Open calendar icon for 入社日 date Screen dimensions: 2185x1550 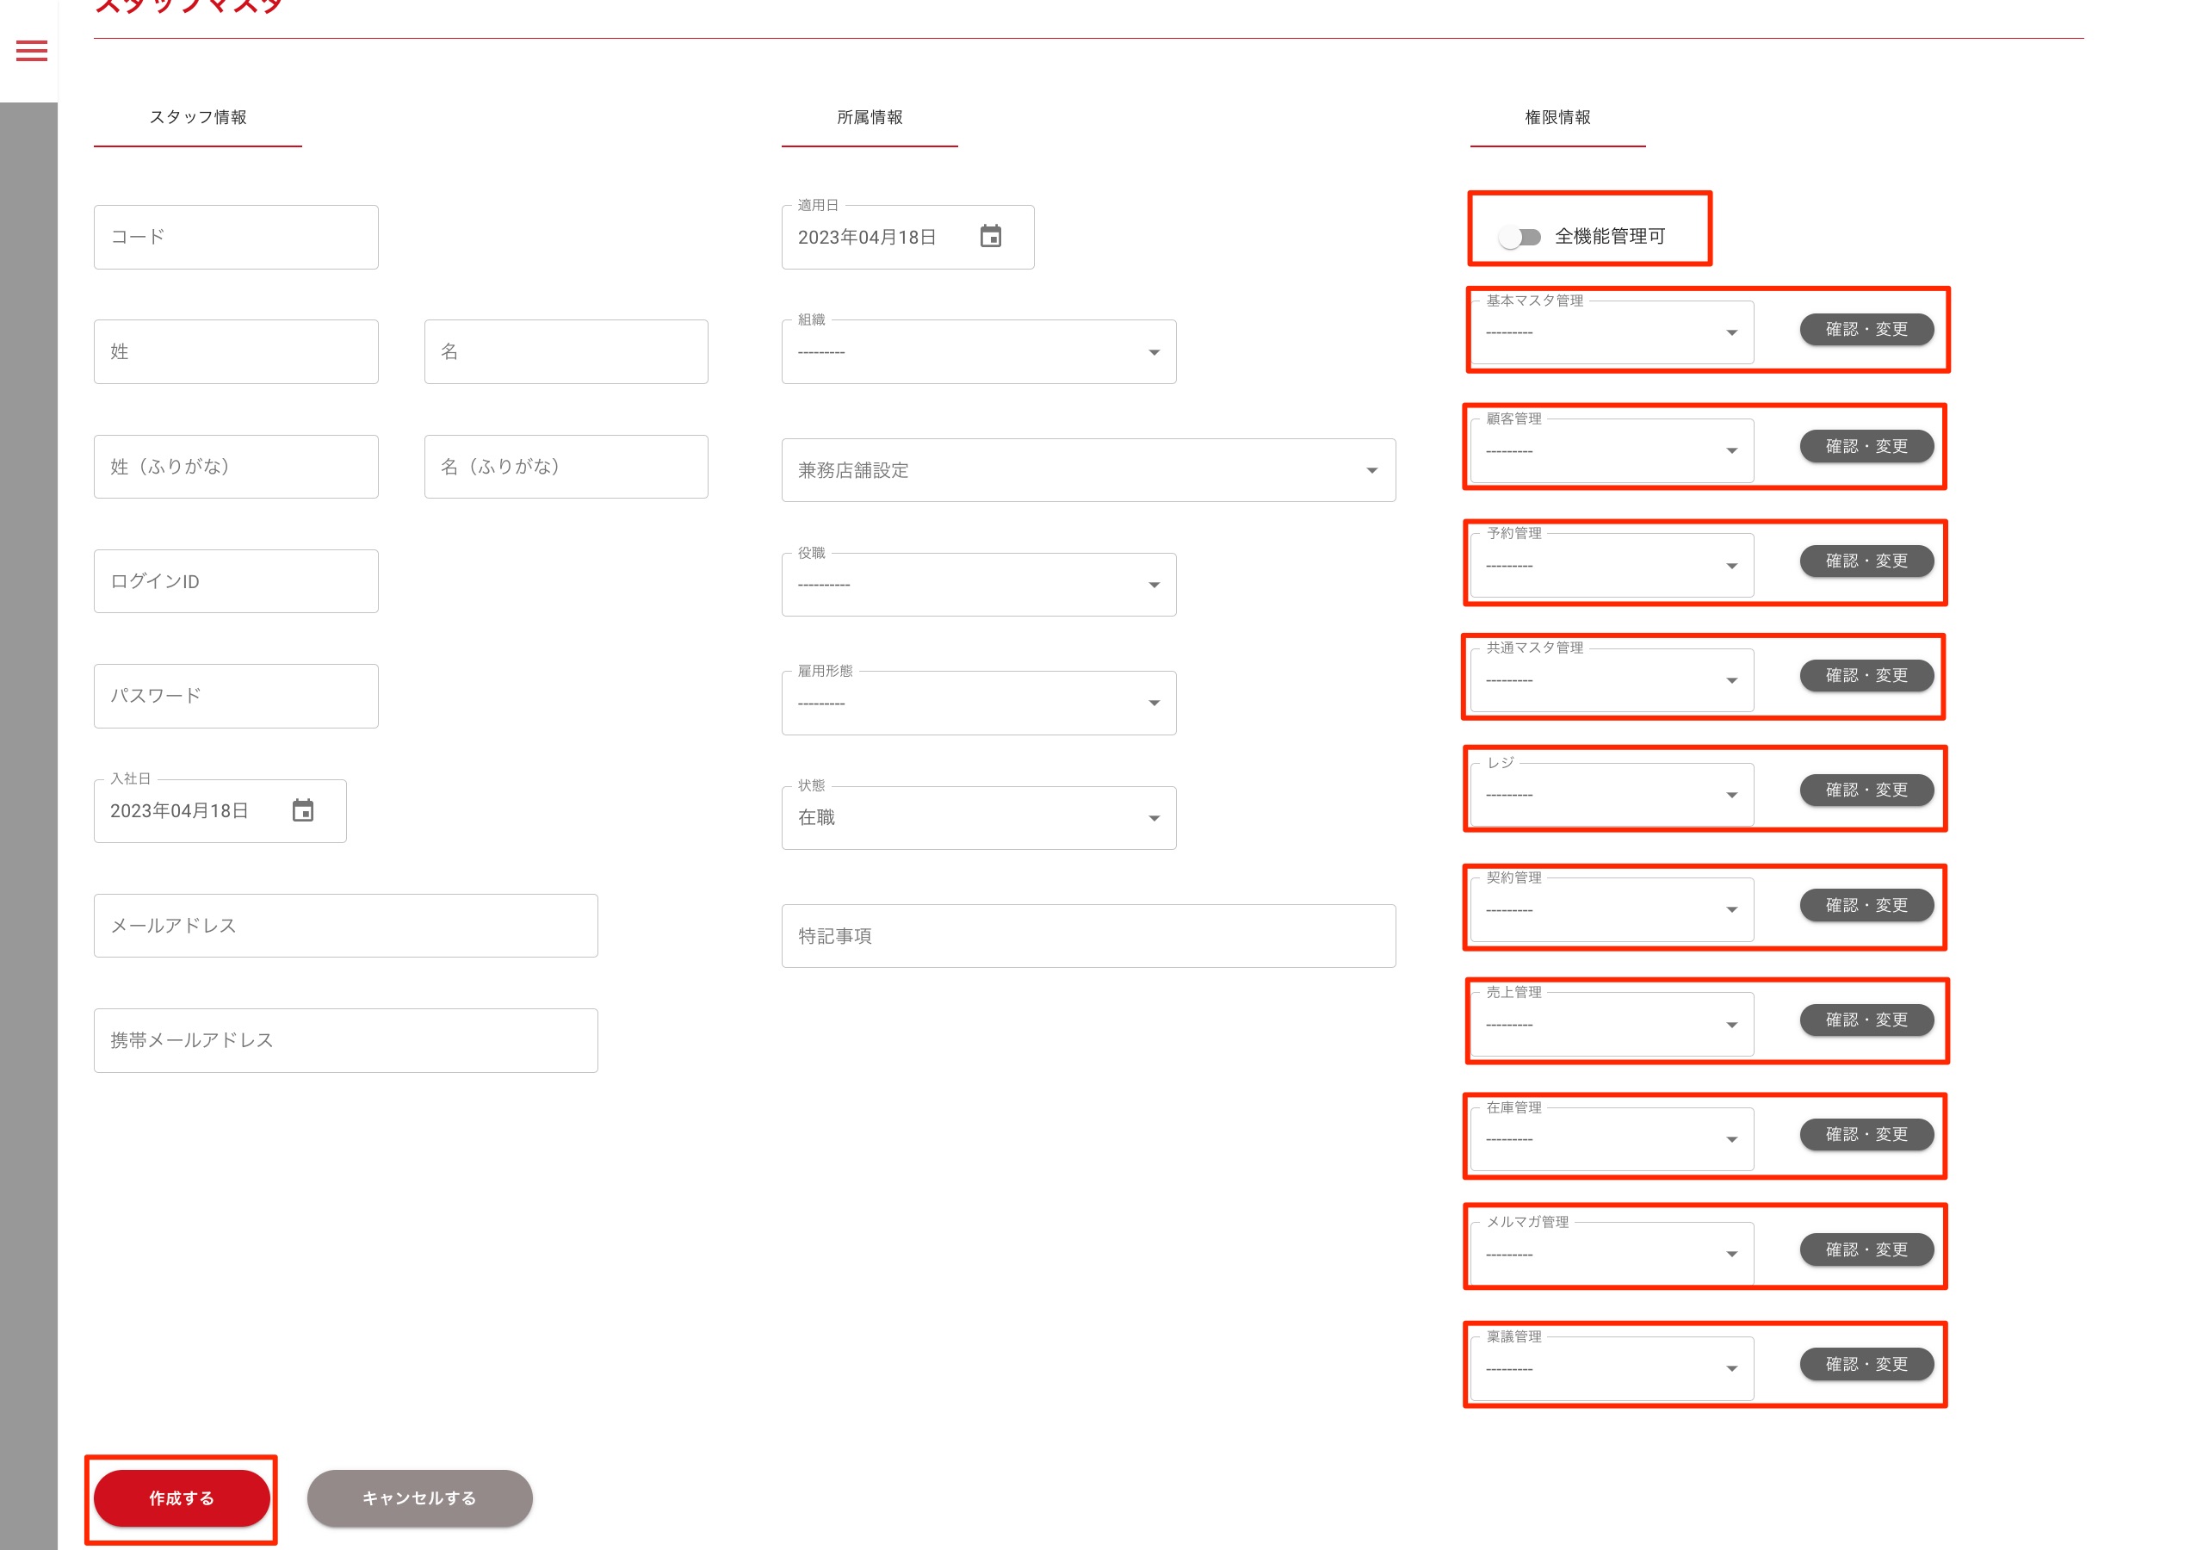click(302, 810)
